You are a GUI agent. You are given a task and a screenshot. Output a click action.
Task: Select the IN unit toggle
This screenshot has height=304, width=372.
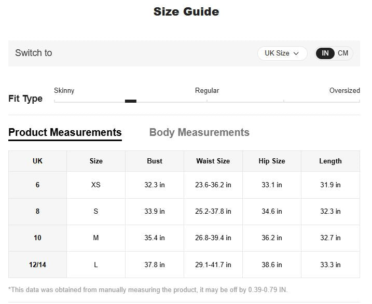(x=325, y=53)
